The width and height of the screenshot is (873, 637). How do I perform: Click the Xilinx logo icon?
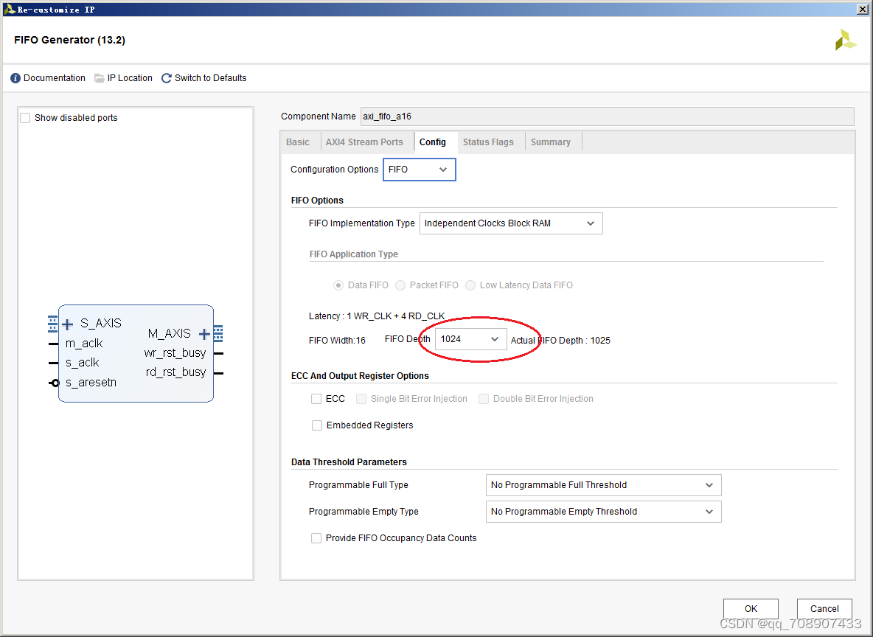coord(845,40)
